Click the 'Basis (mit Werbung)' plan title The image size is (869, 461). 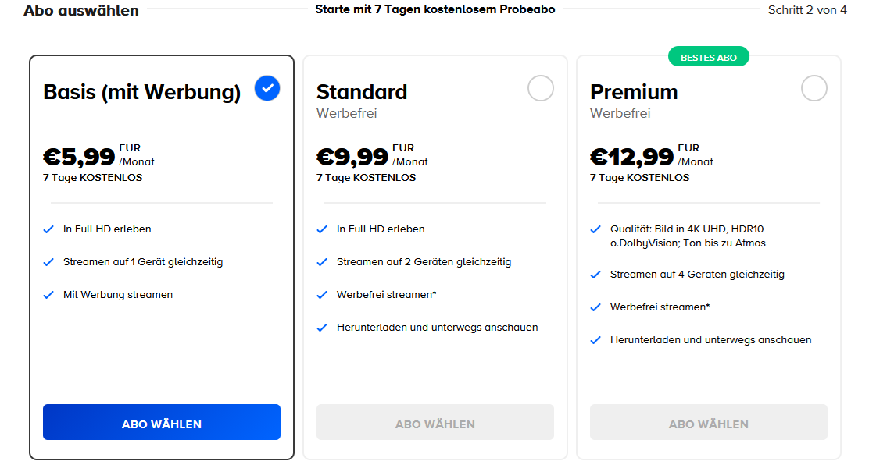[141, 92]
